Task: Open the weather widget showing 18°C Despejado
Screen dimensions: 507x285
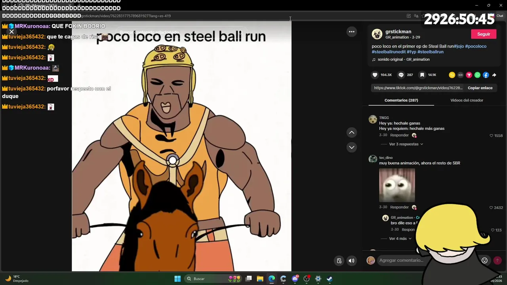Action: coord(17,279)
